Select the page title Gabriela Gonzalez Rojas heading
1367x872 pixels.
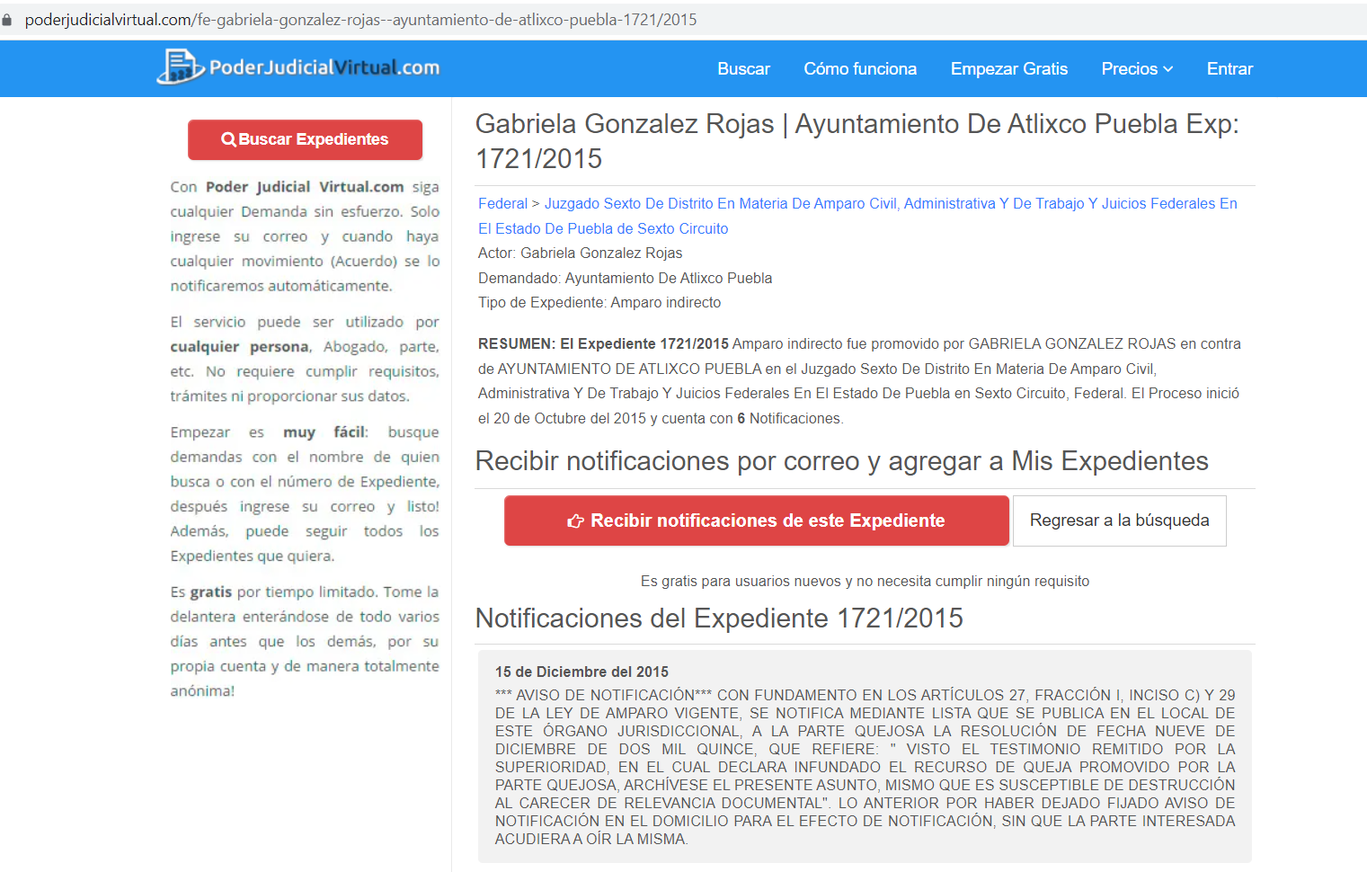pos(857,141)
